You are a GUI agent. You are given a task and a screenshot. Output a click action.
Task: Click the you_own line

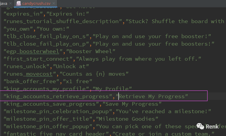tap(36, 29)
